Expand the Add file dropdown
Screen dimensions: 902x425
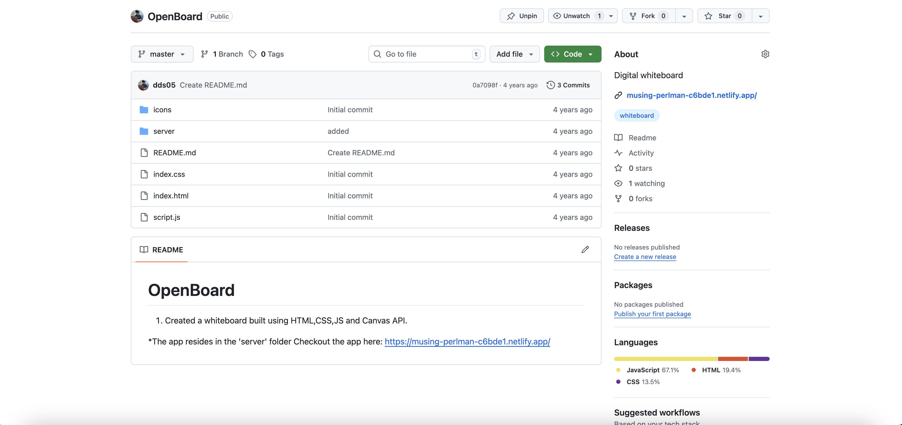[514, 54]
